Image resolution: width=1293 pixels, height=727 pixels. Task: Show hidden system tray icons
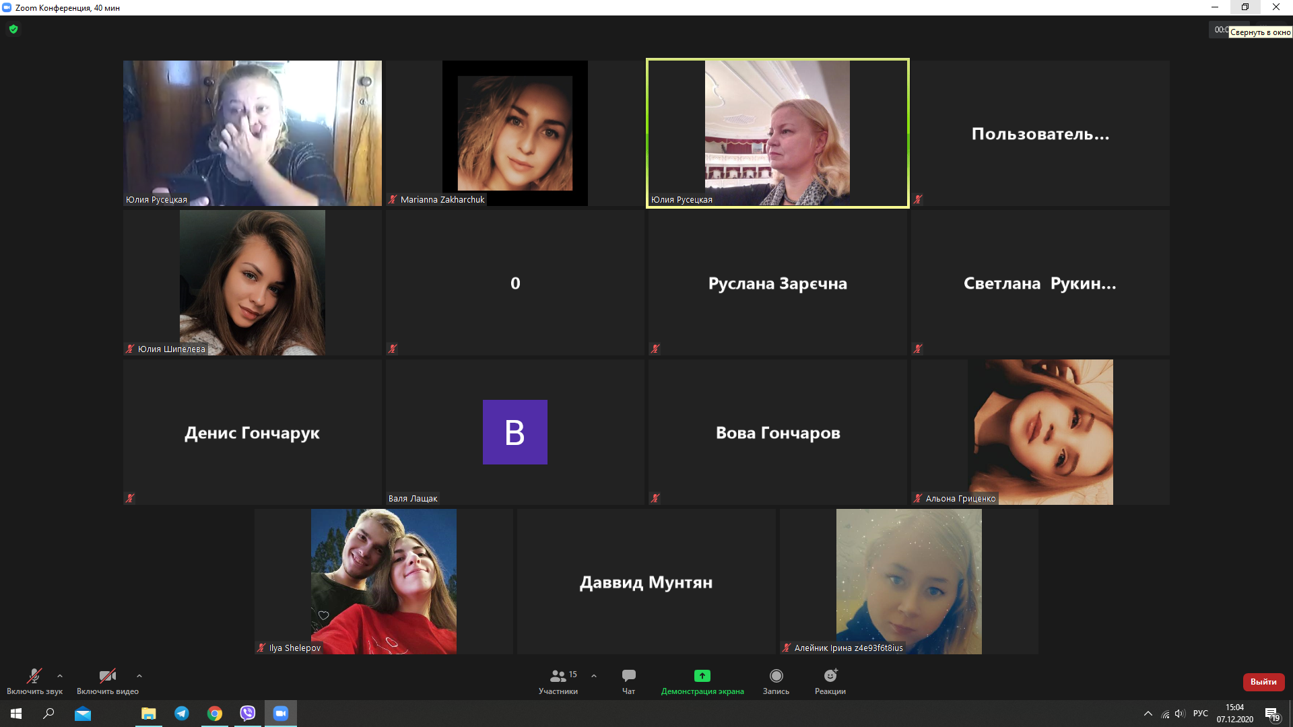1148,714
